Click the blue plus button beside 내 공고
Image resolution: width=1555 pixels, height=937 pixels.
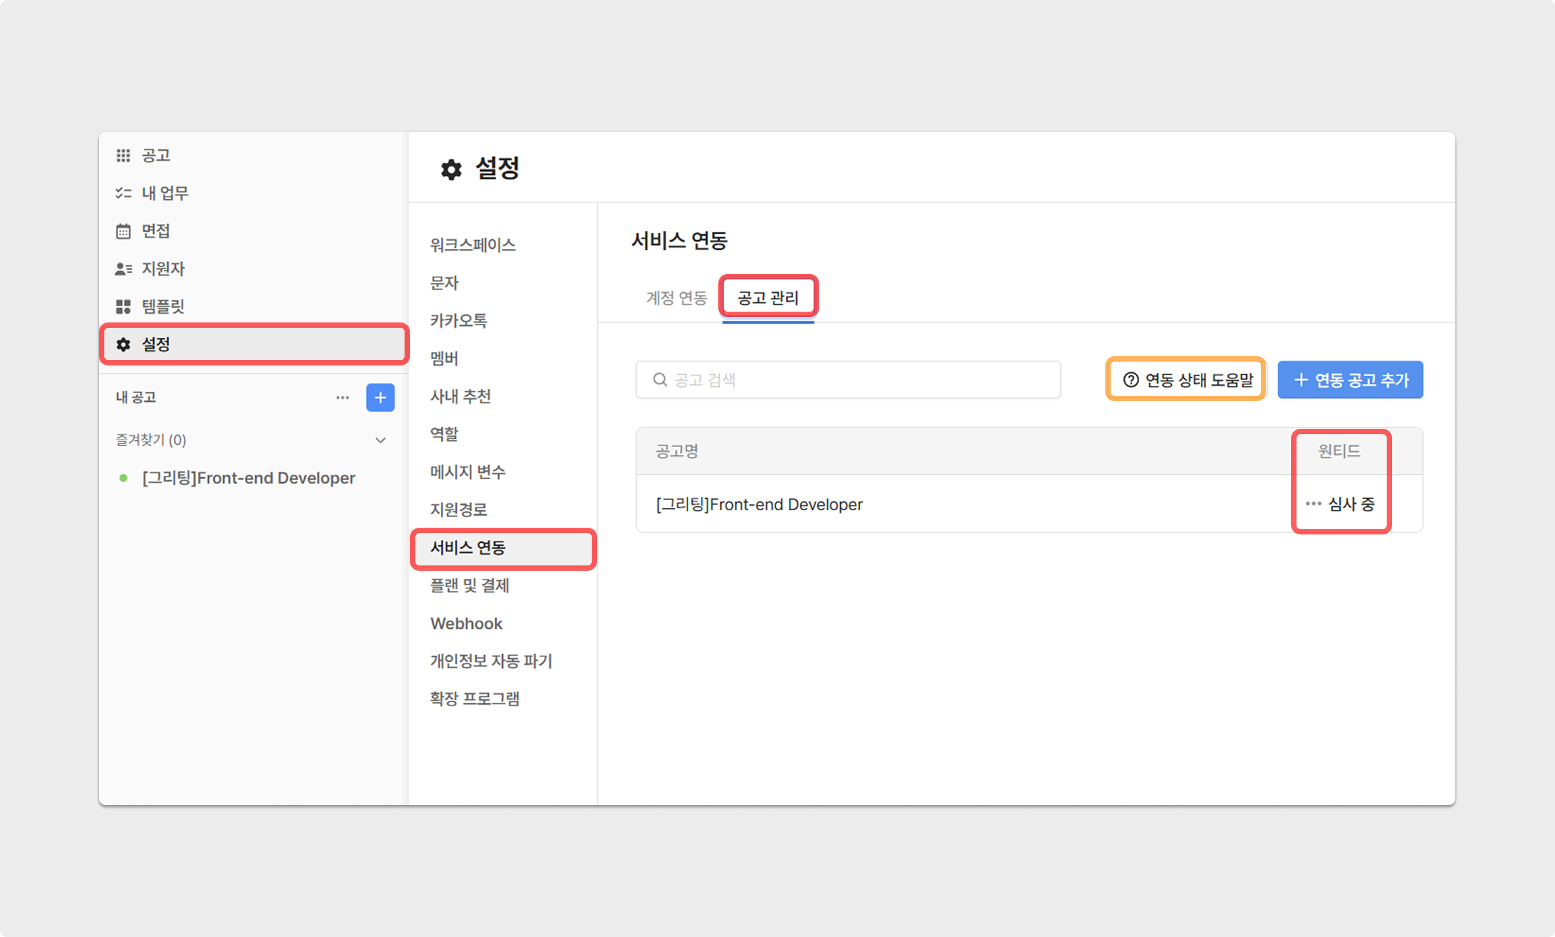[x=380, y=398]
